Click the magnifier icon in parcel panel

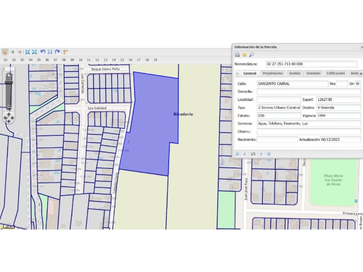[251, 55]
